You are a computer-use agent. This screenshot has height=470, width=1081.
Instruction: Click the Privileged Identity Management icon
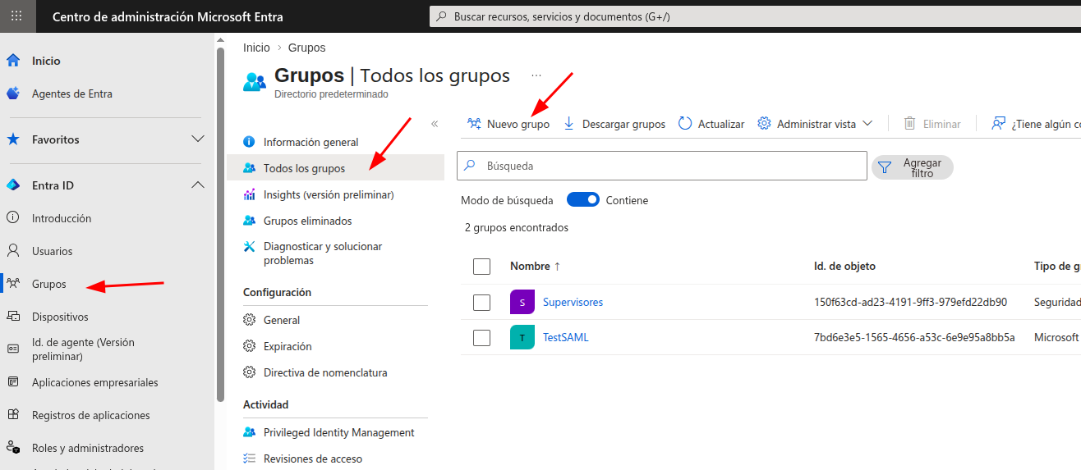250,432
